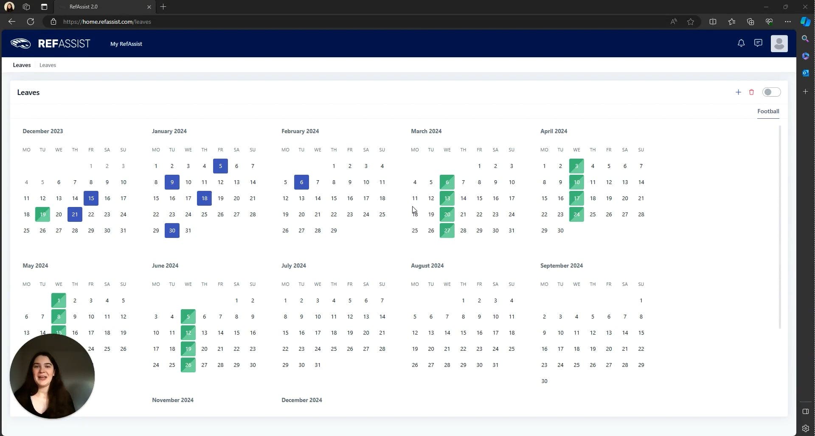Image resolution: width=815 pixels, height=436 pixels.
Task: Click the user profile avatar
Action: point(779,44)
